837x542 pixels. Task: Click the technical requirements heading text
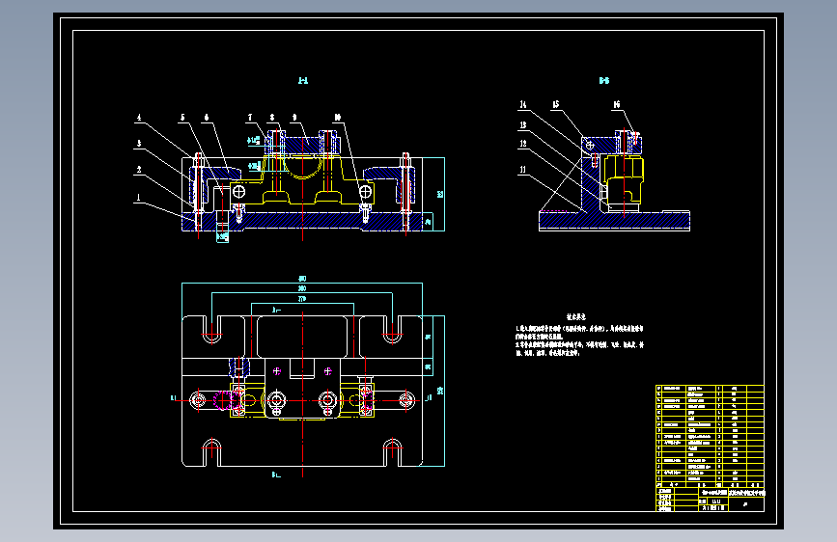click(x=576, y=317)
